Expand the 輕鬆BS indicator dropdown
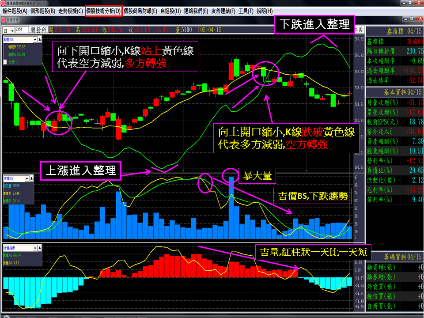The width and height of the screenshot is (424, 318). click(x=35, y=40)
